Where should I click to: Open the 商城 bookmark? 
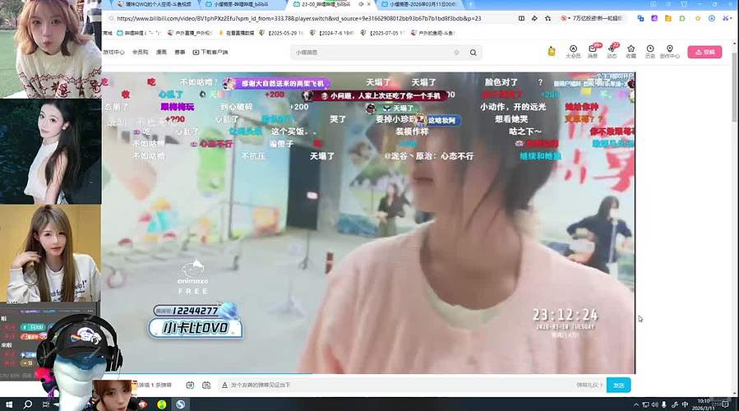pos(108,33)
